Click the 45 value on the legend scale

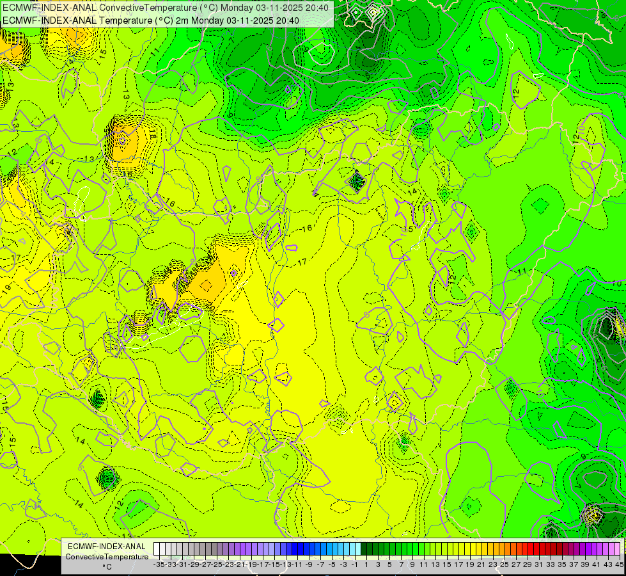click(x=619, y=564)
